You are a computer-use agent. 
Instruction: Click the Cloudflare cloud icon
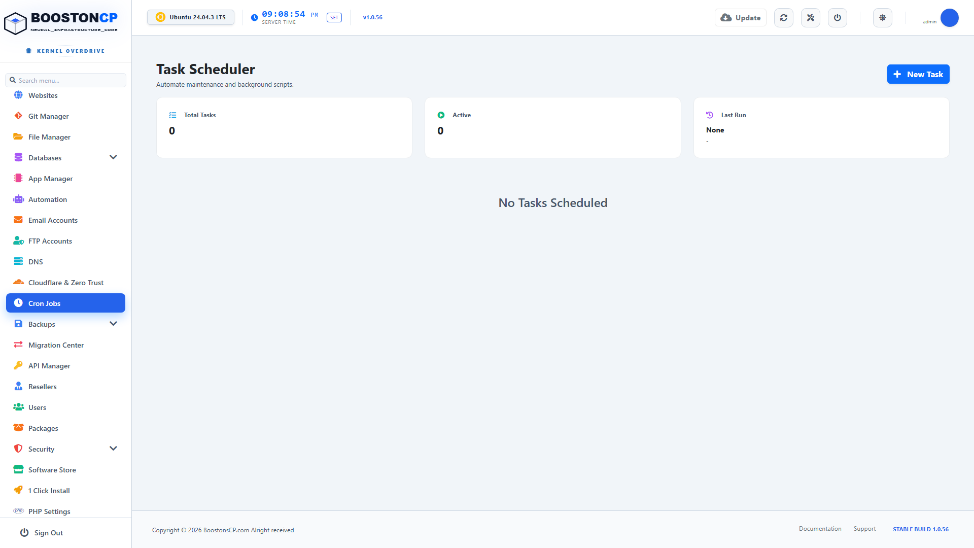pos(18,282)
